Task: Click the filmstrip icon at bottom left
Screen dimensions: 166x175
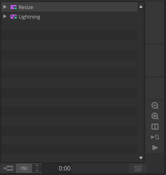Action: point(9,168)
